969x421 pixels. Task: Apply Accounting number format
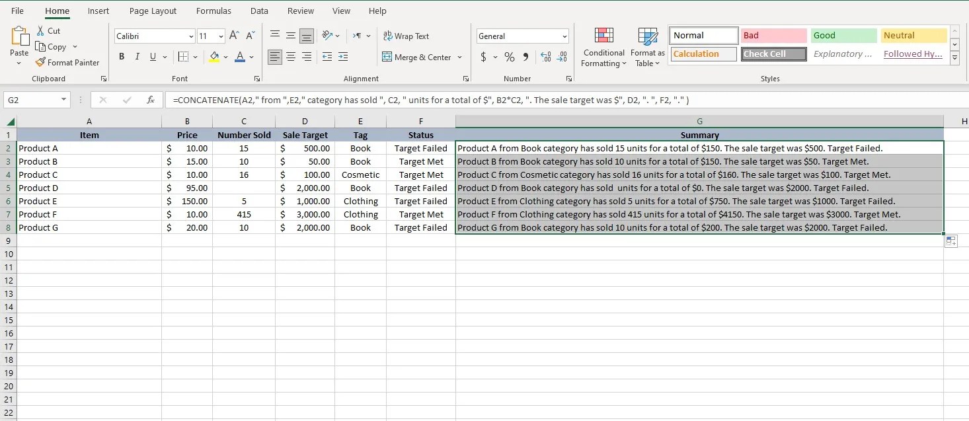pyautogui.click(x=483, y=57)
